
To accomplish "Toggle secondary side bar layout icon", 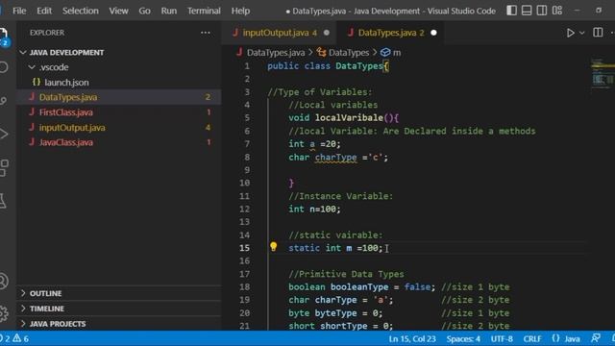I will point(542,11).
